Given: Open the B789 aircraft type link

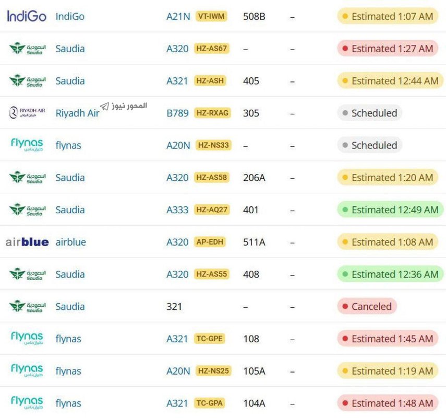Looking at the screenshot, I should click(177, 113).
